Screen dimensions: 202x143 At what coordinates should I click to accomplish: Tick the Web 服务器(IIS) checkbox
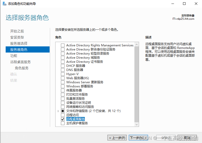click(63, 78)
